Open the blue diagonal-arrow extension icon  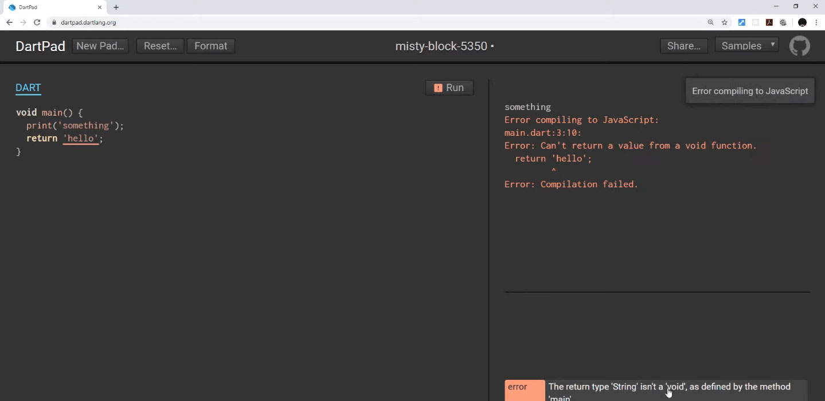point(742,22)
